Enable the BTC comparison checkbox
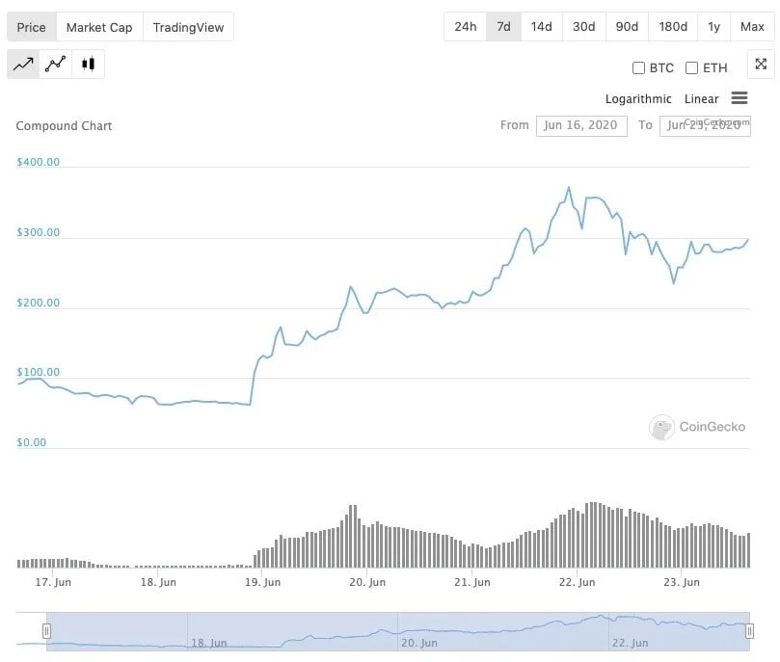 pos(638,68)
